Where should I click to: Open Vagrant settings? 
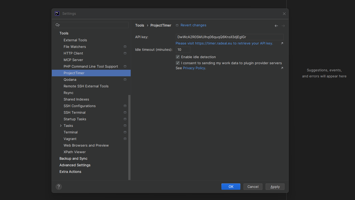click(x=70, y=139)
